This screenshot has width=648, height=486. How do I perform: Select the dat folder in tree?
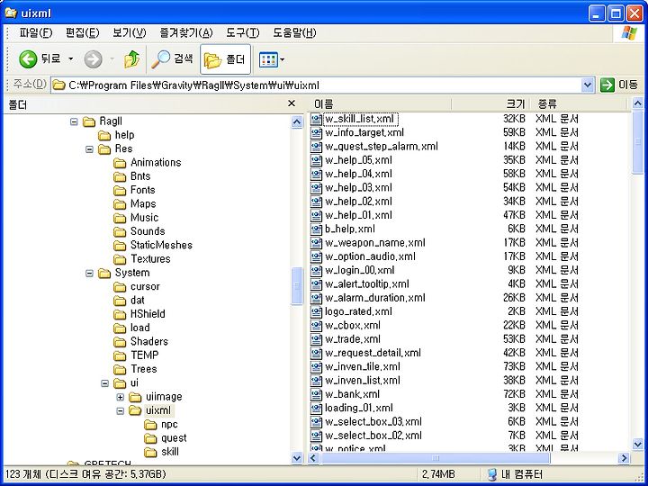pyautogui.click(x=137, y=300)
